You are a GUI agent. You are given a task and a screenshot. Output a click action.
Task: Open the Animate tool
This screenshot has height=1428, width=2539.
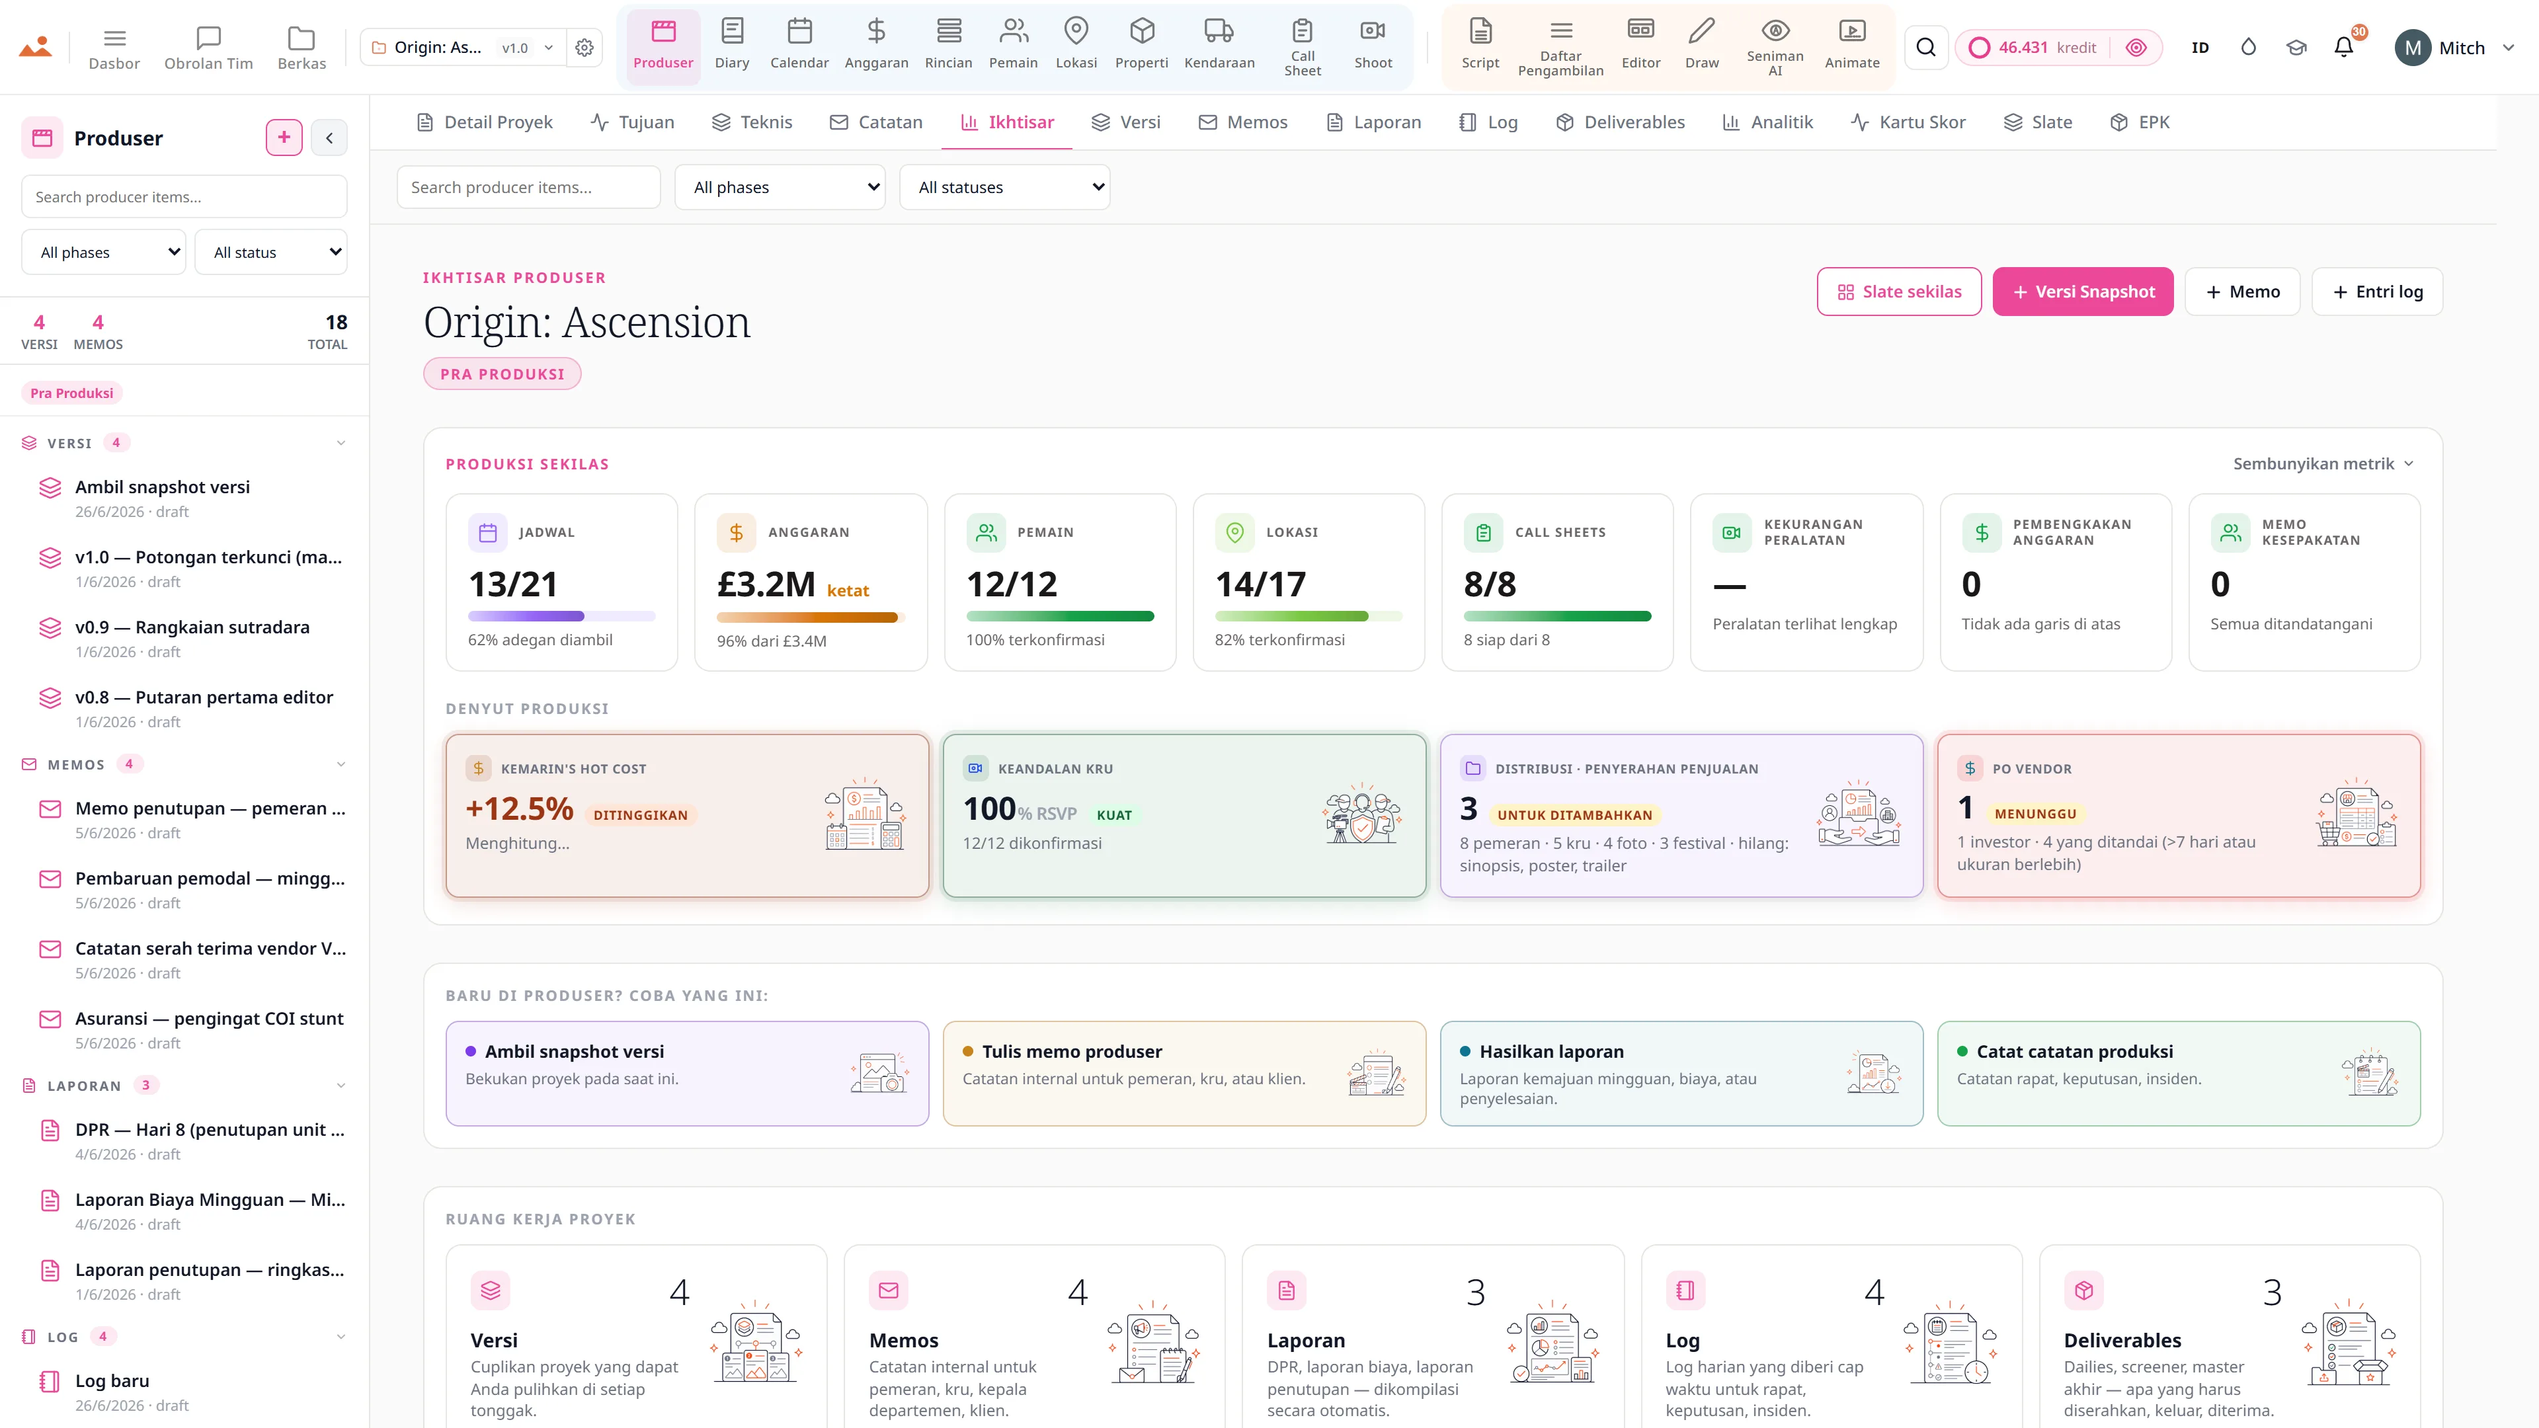tap(1852, 46)
